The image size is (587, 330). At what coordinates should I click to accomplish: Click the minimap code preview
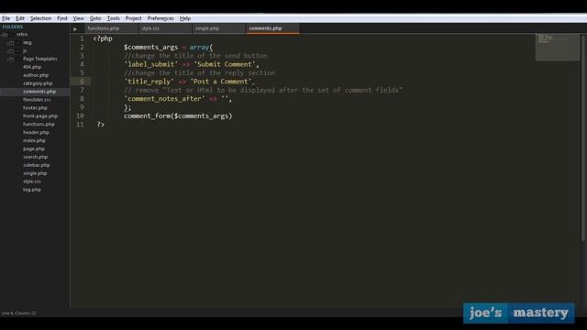pyautogui.click(x=557, y=48)
